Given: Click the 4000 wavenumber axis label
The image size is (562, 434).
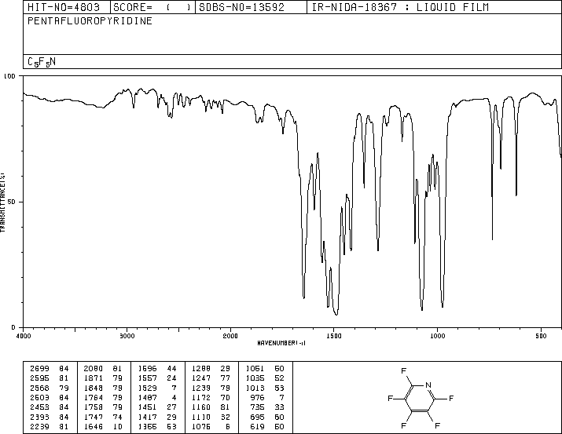Looking at the screenshot, I should [24, 336].
